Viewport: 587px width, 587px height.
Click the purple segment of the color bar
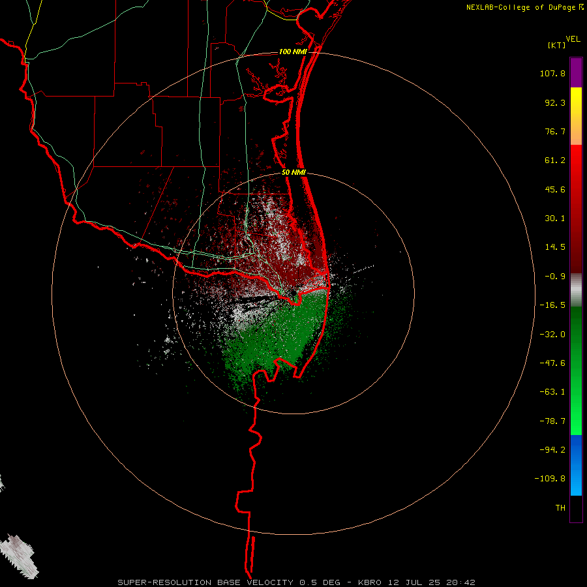(x=576, y=72)
